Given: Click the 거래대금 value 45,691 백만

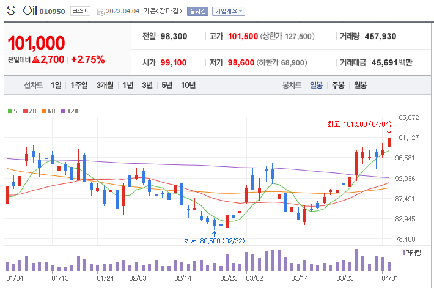Looking at the screenshot, I should pos(392,62).
